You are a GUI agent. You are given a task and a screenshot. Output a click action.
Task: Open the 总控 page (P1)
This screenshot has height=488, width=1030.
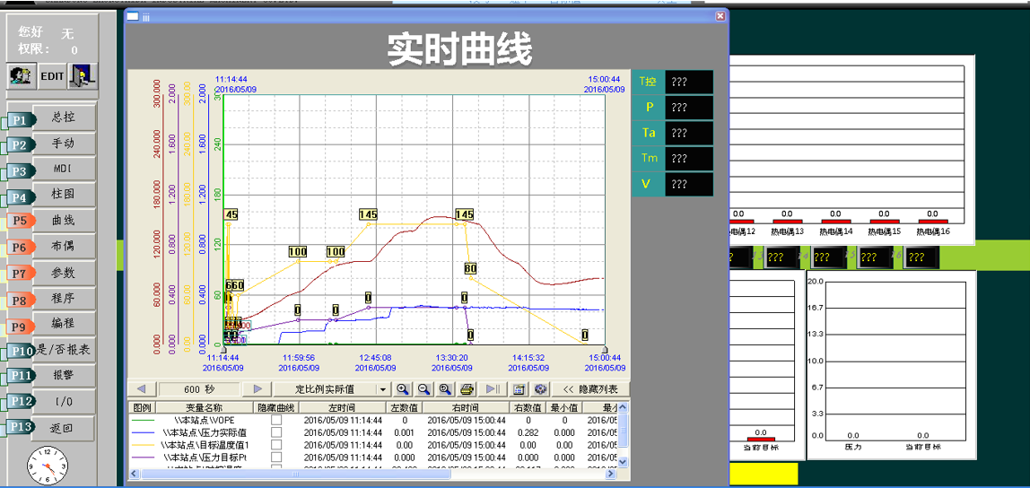pos(64,118)
